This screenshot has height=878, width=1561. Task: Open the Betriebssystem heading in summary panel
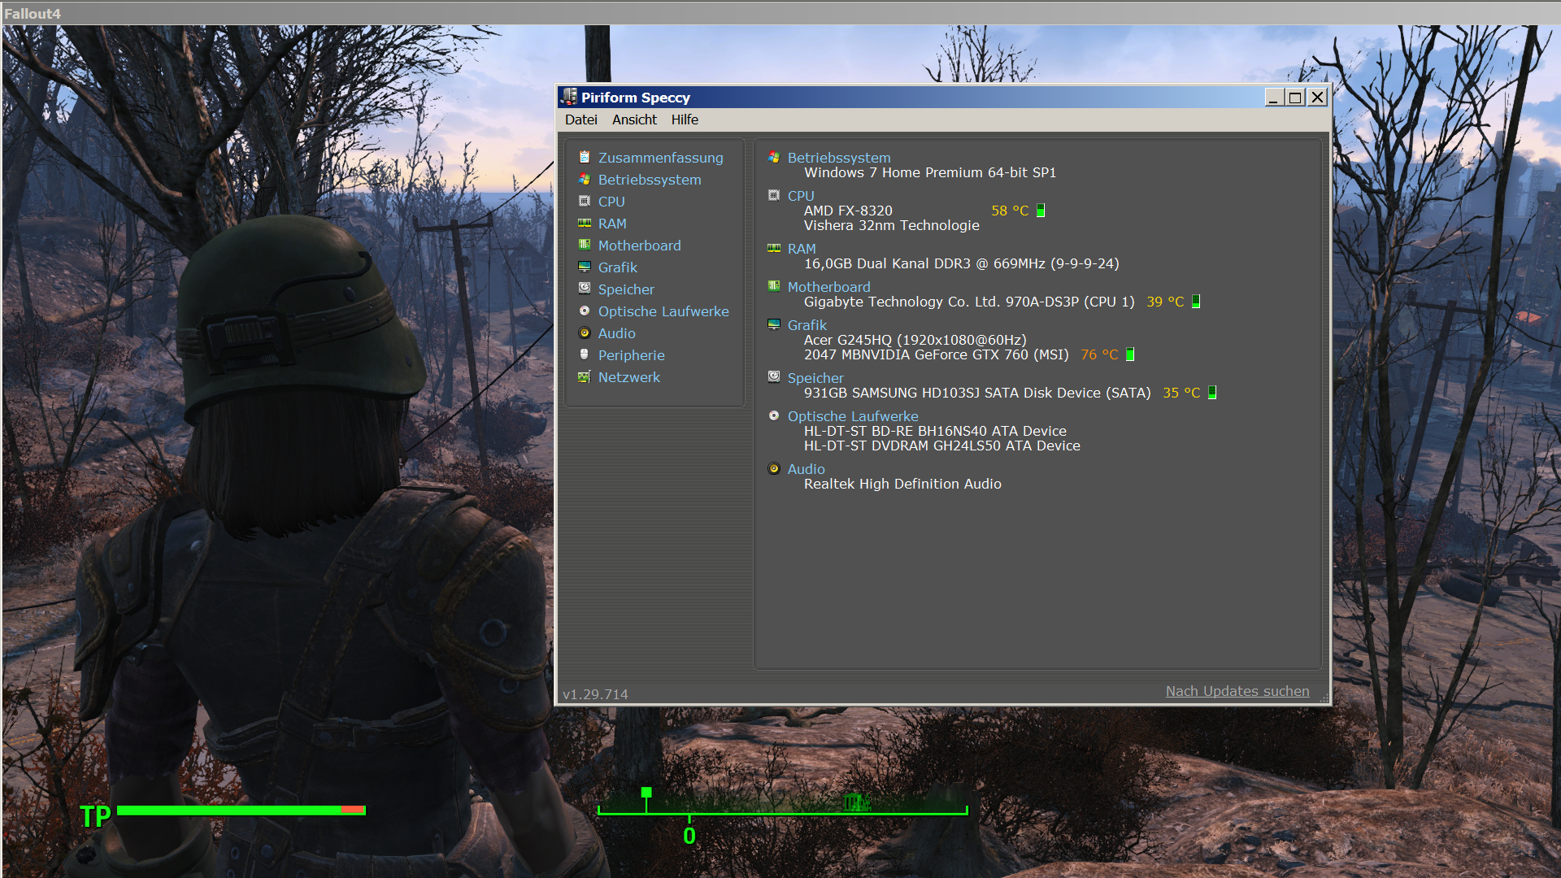pos(838,158)
